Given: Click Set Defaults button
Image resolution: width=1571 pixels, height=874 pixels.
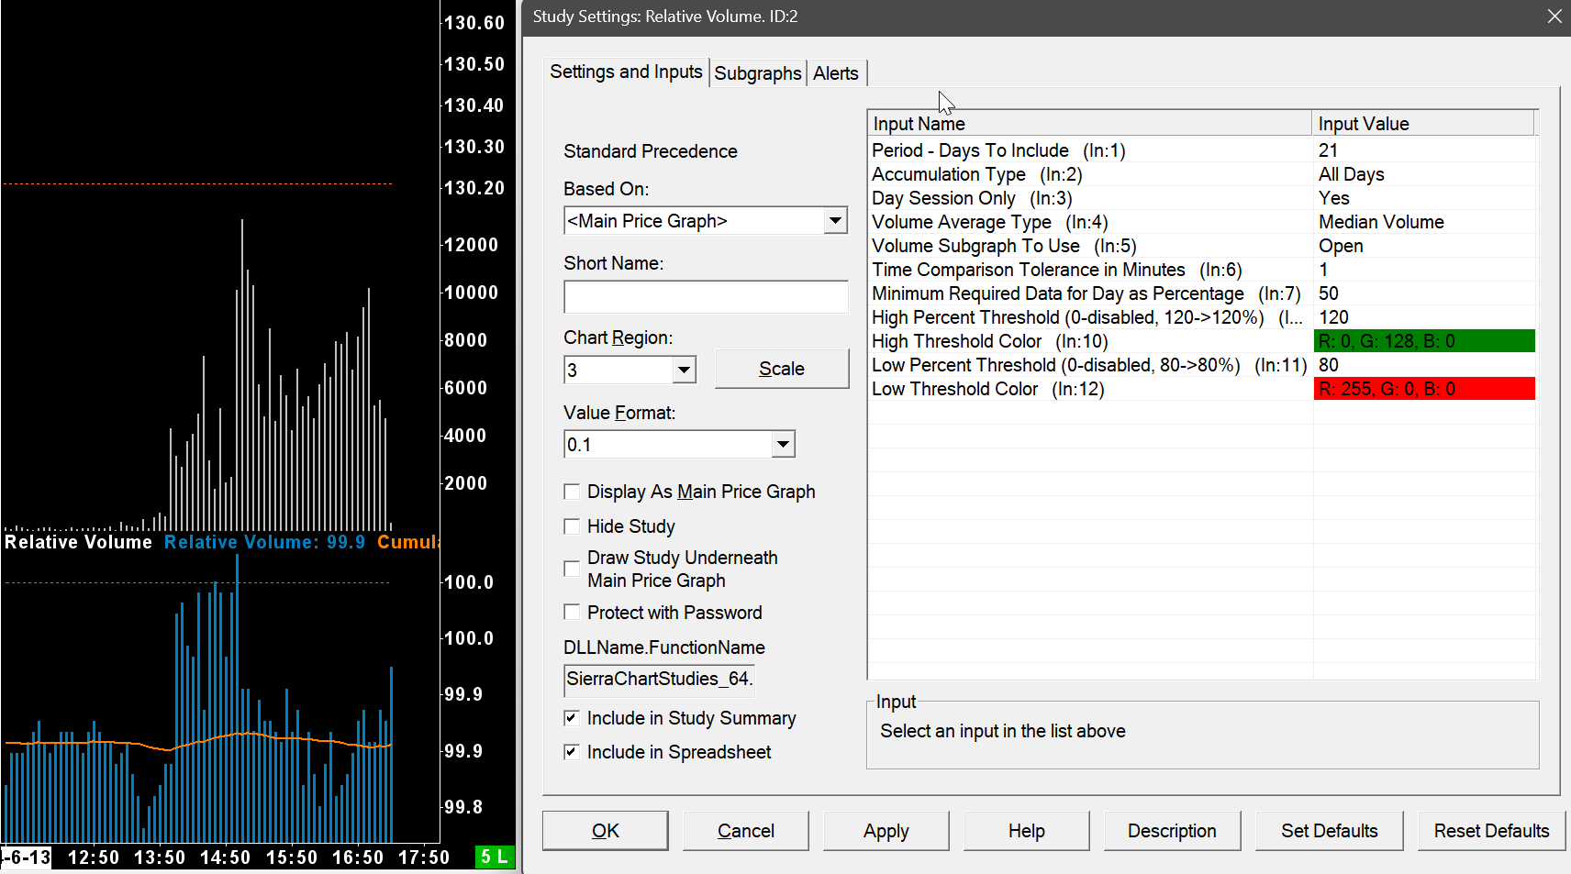Looking at the screenshot, I should click(1329, 831).
